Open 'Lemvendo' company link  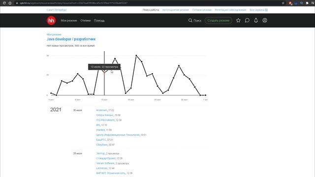coord(102,168)
